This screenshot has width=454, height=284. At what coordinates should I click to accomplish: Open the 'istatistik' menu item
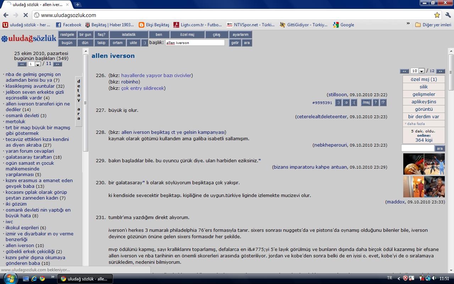(x=128, y=34)
